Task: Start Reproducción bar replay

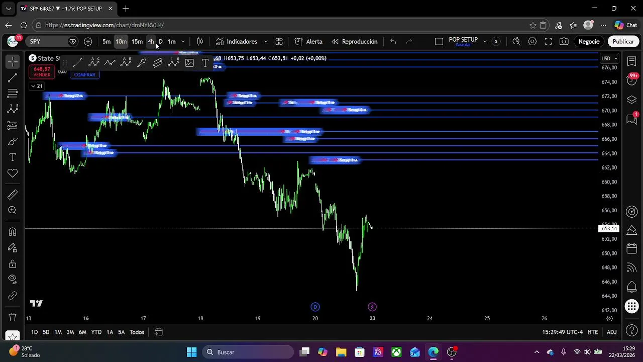Action: point(354,42)
